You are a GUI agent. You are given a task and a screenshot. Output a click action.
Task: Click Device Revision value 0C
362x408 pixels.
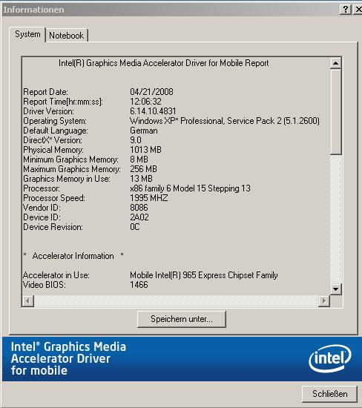coord(135,227)
